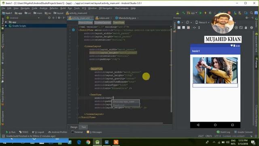Click the editor horizontal scrollbar
The image size is (259, 146).
tap(121, 123)
